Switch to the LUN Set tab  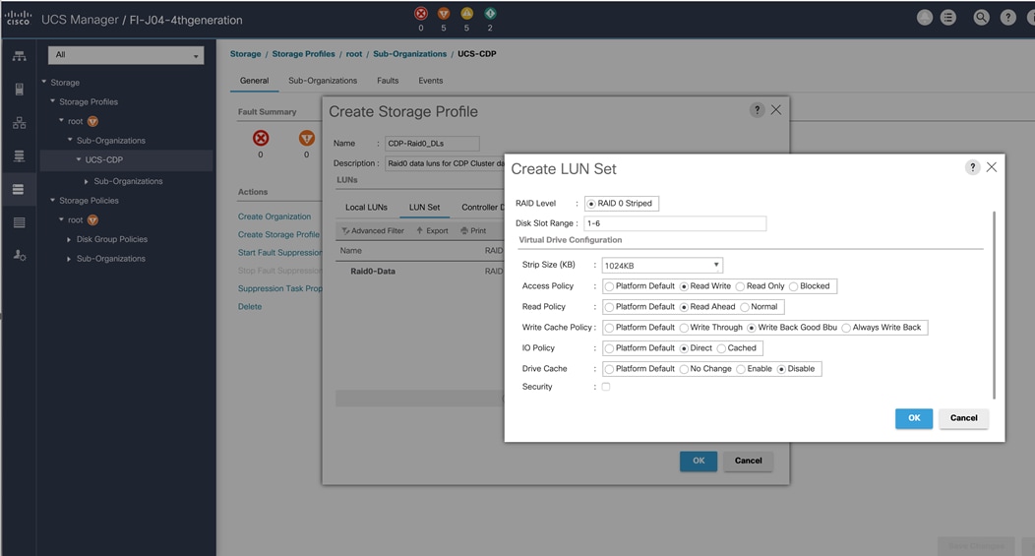pos(424,208)
